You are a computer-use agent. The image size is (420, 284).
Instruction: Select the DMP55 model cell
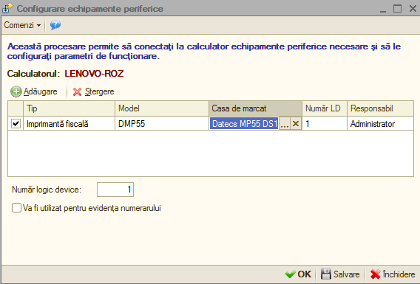coord(162,124)
